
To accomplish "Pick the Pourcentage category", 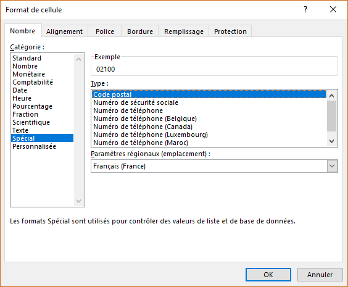I will pos(43,106).
